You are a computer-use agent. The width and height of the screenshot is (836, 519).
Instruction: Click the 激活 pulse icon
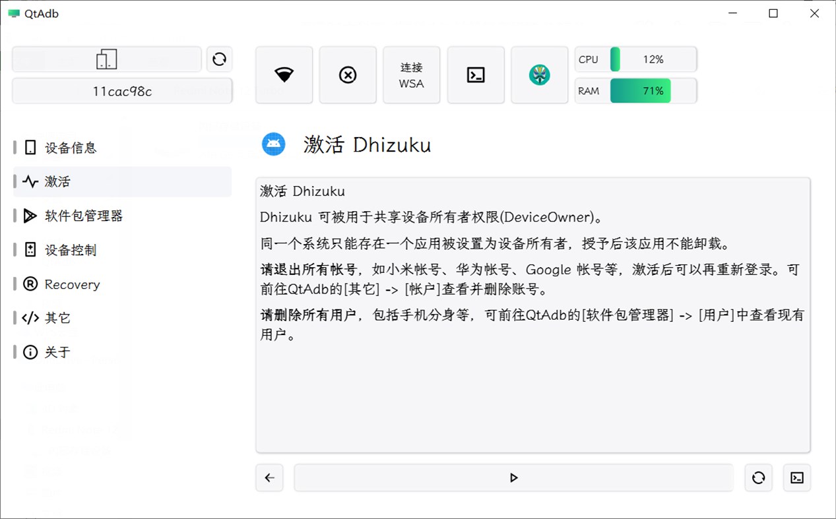point(30,182)
